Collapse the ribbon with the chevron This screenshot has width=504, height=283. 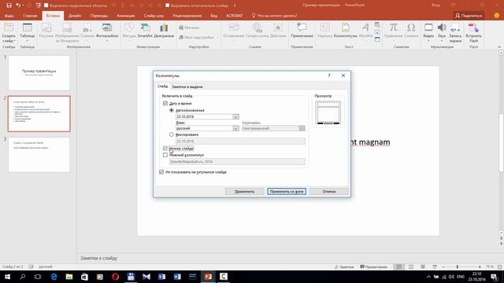499,47
